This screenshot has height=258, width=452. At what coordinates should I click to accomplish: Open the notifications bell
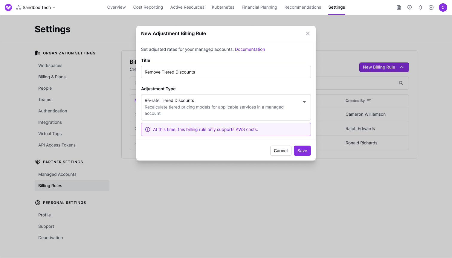(420, 7)
